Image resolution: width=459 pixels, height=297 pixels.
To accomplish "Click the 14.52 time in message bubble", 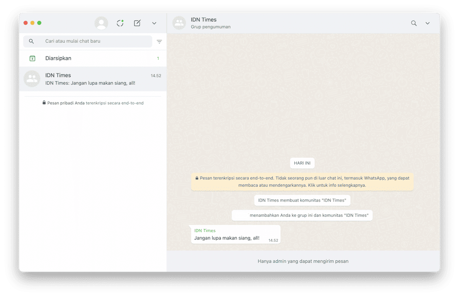I will pyautogui.click(x=273, y=240).
